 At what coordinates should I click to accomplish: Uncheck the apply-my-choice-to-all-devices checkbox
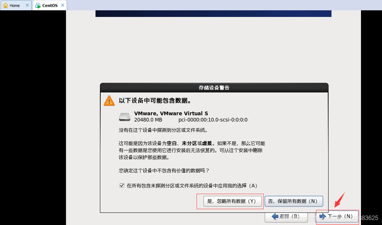[x=122, y=186]
